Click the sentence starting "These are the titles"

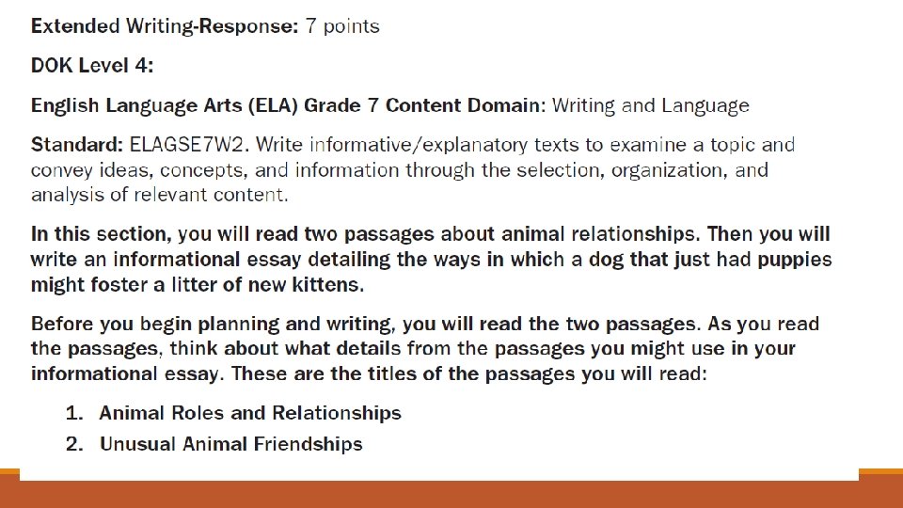coord(467,373)
